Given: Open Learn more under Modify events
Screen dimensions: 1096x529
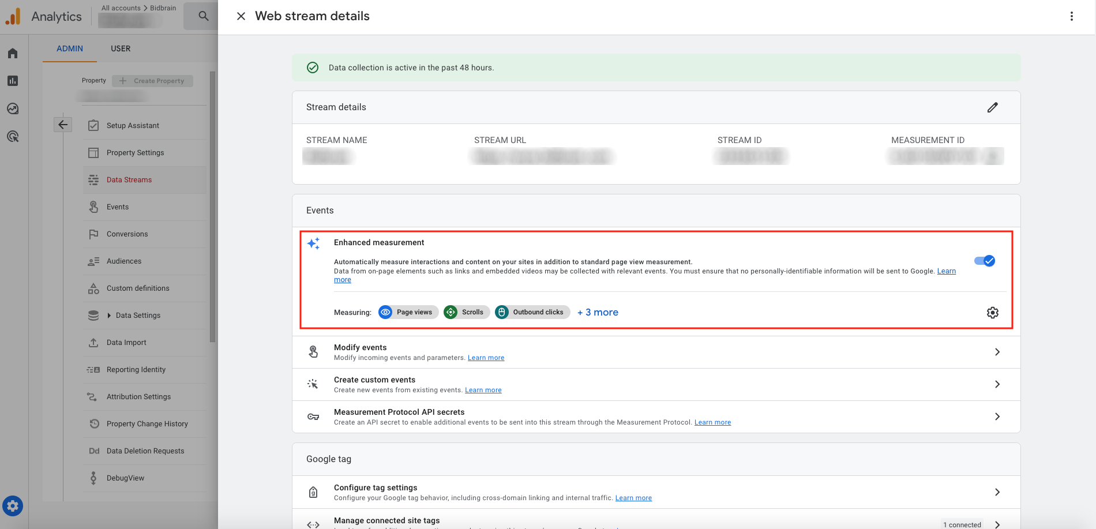Looking at the screenshot, I should tap(486, 358).
